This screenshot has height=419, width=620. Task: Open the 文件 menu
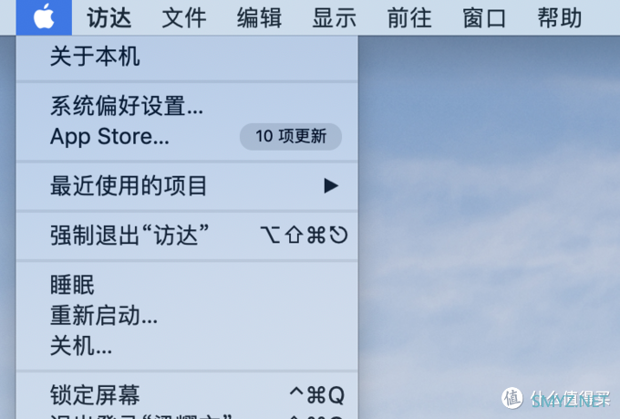point(184,18)
